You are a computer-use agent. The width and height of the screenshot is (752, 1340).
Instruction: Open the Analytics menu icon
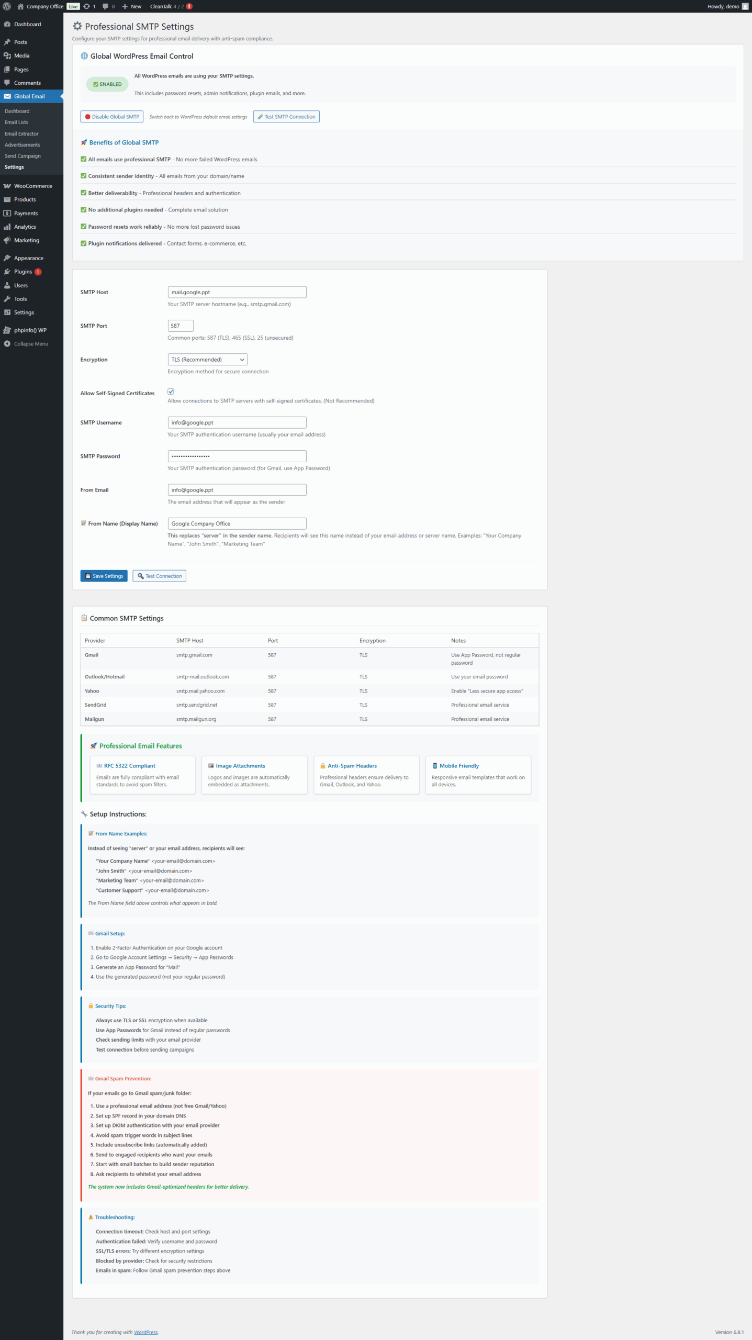7,227
